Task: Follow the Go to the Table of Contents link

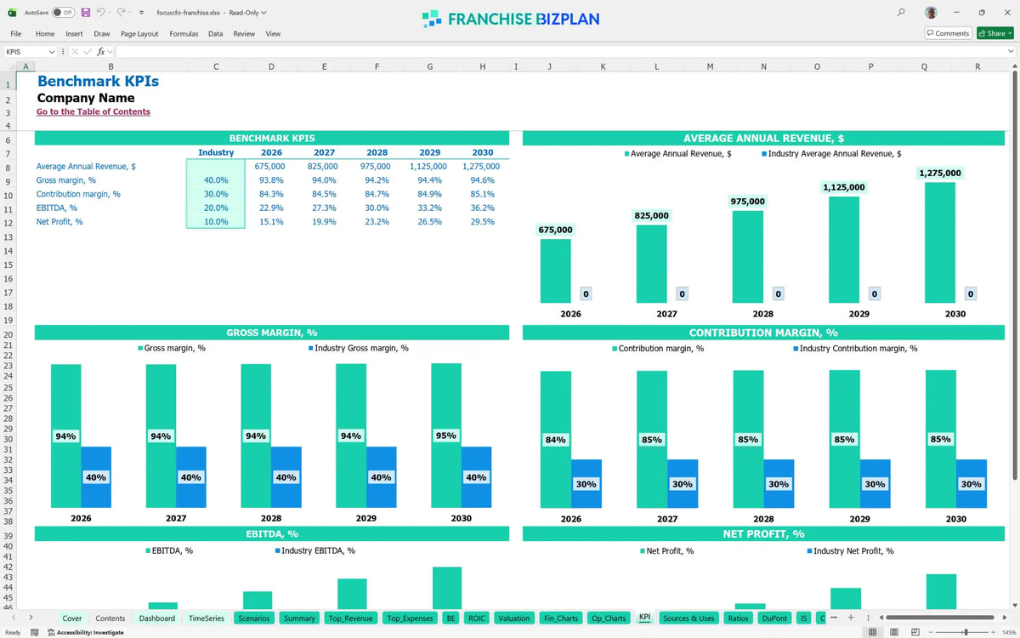Action: (93, 111)
